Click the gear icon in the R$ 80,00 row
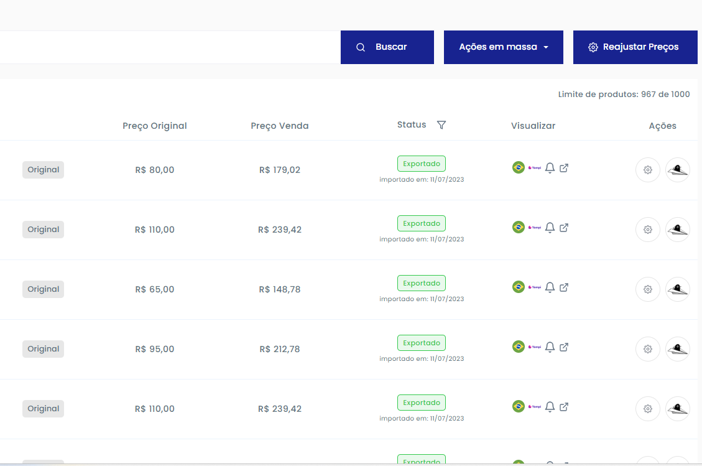 [x=648, y=170]
